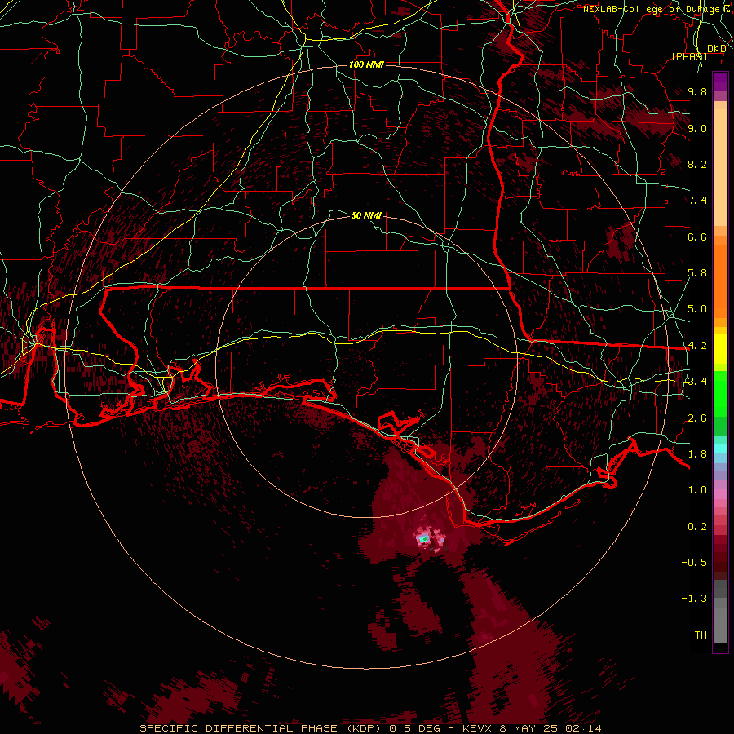Click the "50 NMI" range ring label

pos(366,215)
